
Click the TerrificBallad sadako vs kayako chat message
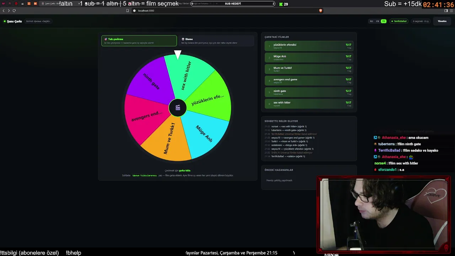406,150
